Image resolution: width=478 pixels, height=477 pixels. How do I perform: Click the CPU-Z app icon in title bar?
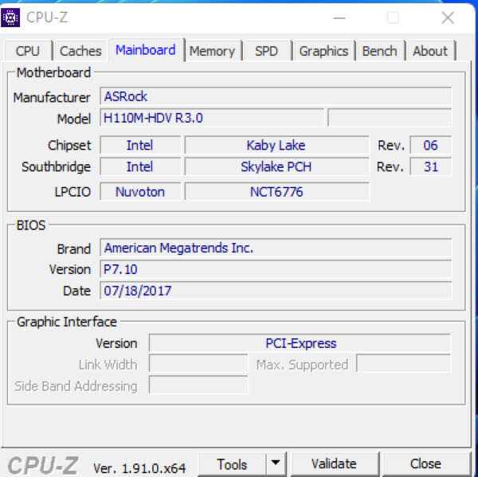tap(10, 18)
